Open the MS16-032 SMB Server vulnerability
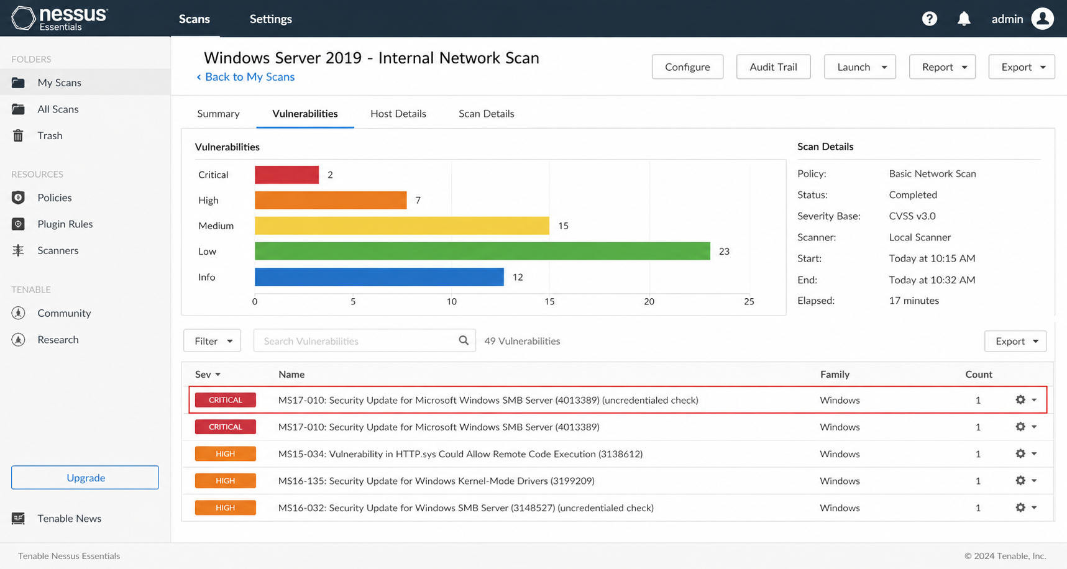 [x=466, y=508]
